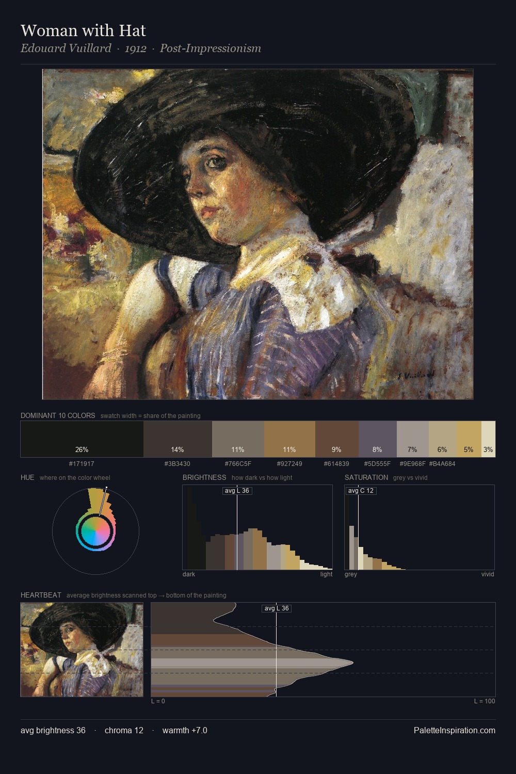
Task: Click "grey vs vivid" caption
Action: (410, 478)
